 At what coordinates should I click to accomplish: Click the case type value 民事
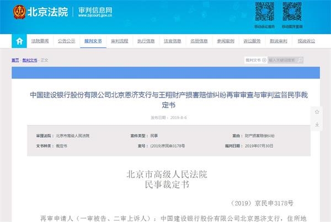tap(154, 136)
